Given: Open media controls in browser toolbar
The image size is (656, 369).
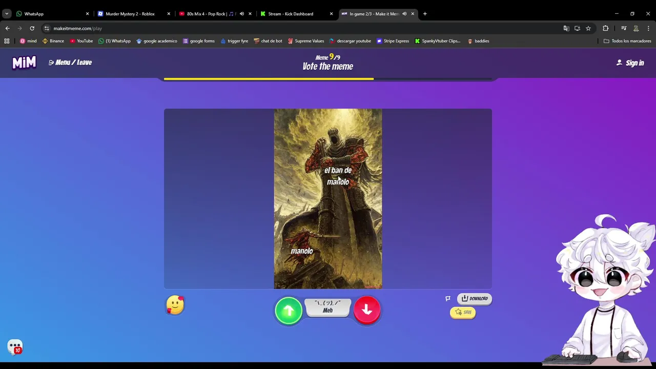Looking at the screenshot, I should [x=624, y=28].
